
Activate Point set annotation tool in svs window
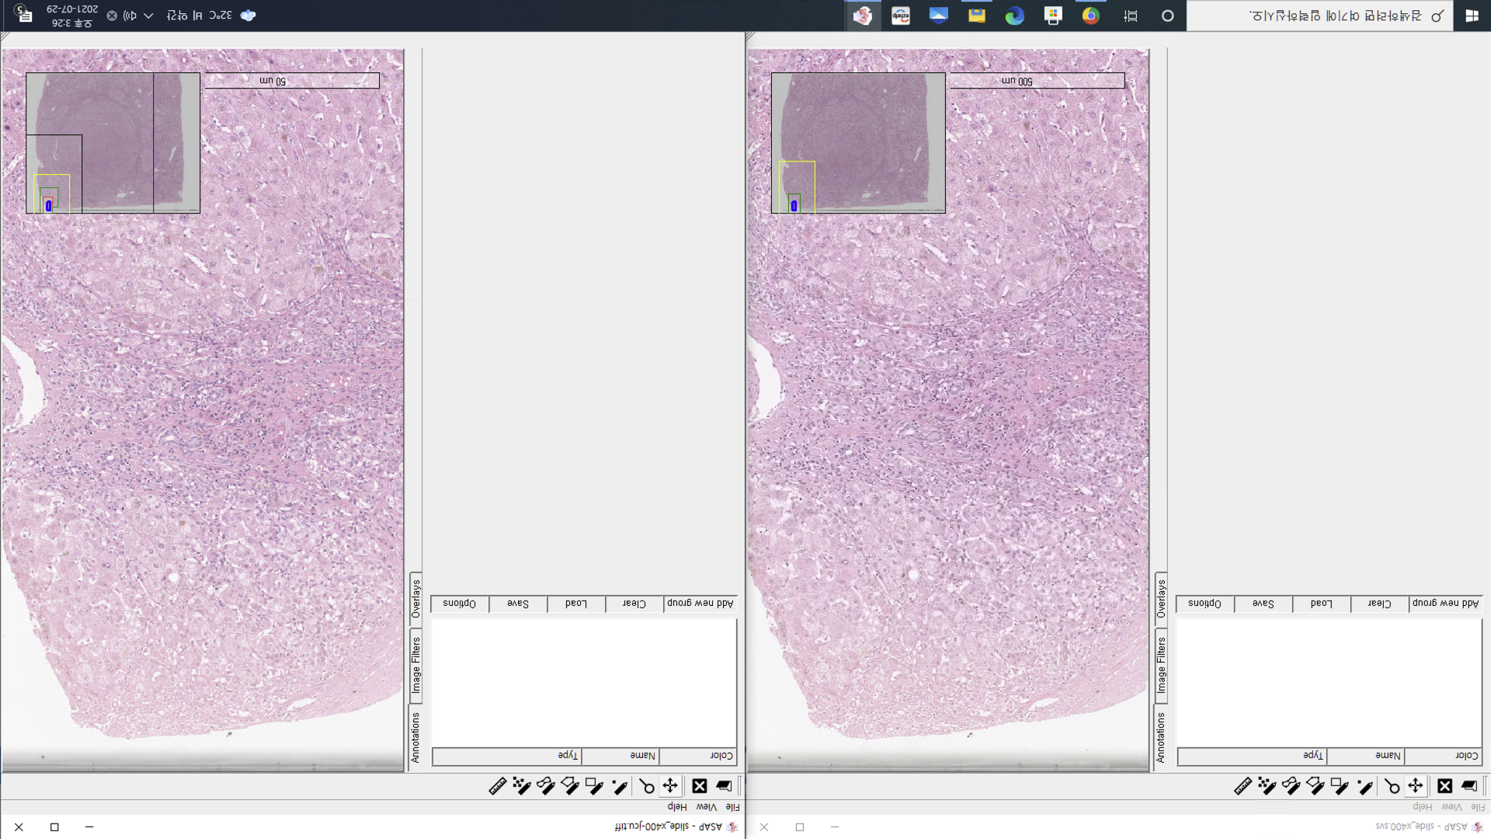coord(1267,786)
